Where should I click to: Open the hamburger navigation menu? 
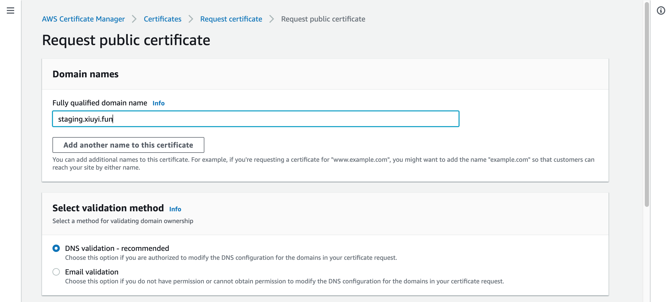(10, 10)
